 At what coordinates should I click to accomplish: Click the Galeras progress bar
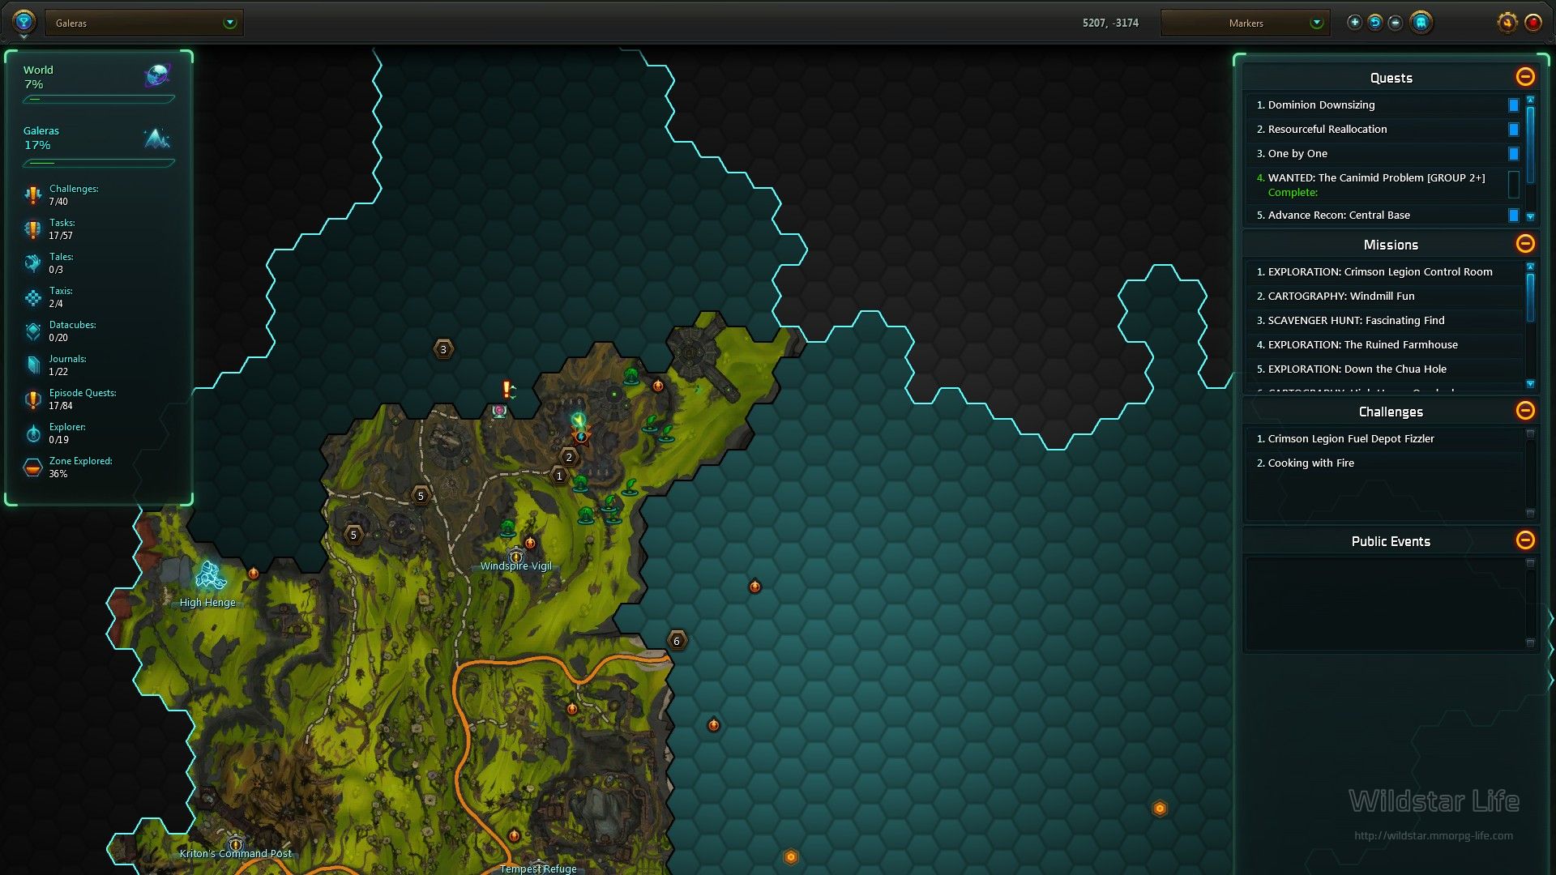pos(99,163)
